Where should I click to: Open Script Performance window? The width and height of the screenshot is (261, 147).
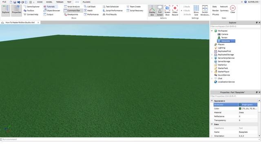(113, 11)
